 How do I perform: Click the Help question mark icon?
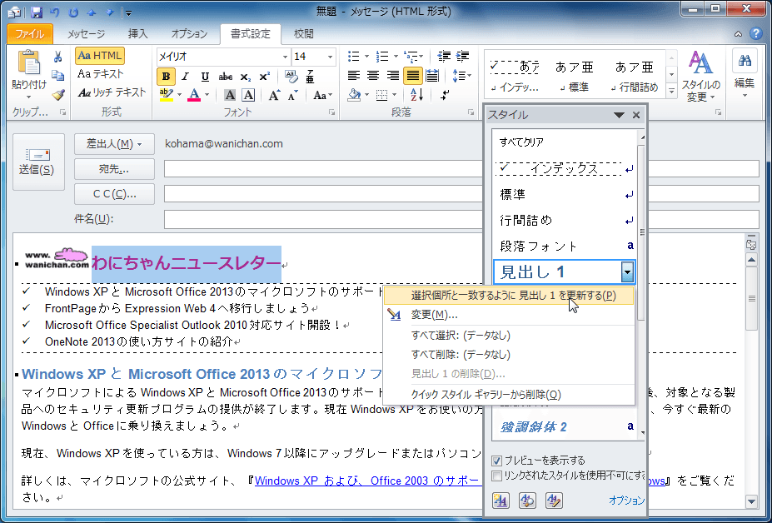click(x=755, y=33)
